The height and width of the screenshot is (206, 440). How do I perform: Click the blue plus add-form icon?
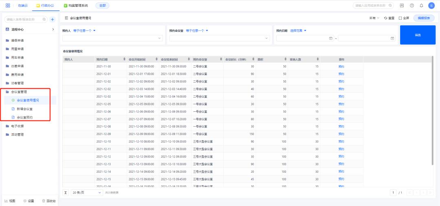[x=52, y=19]
